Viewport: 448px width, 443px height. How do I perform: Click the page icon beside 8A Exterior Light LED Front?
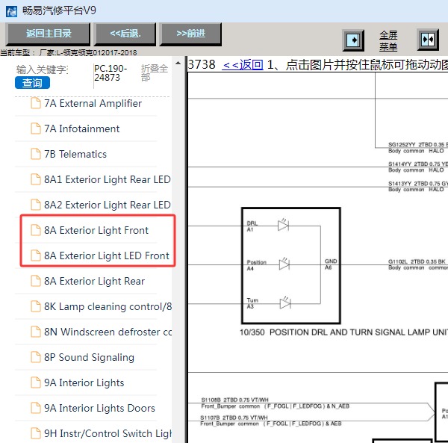click(36, 255)
